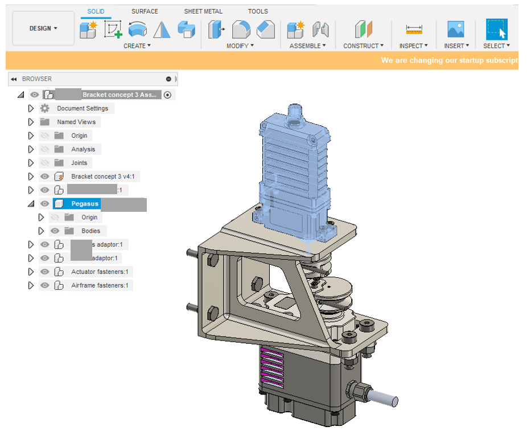Switch to the SHEET METAL tab

click(203, 11)
